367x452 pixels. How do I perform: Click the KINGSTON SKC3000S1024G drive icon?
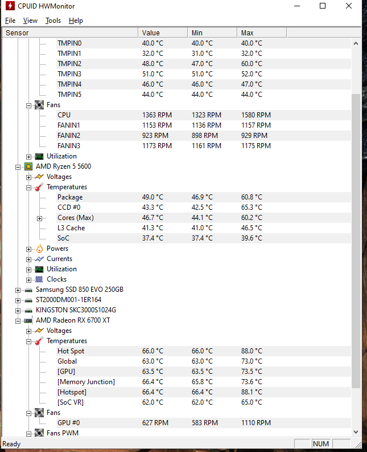point(28,311)
